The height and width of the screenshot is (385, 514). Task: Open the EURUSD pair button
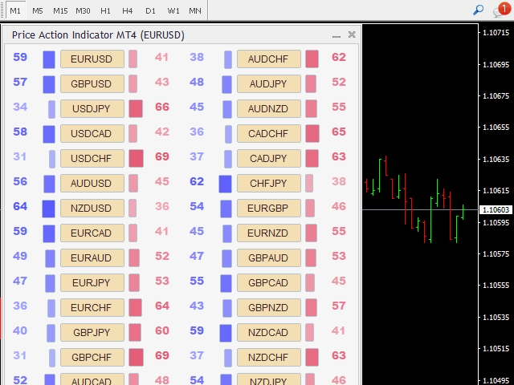pyautogui.click(x=92, y=59)
